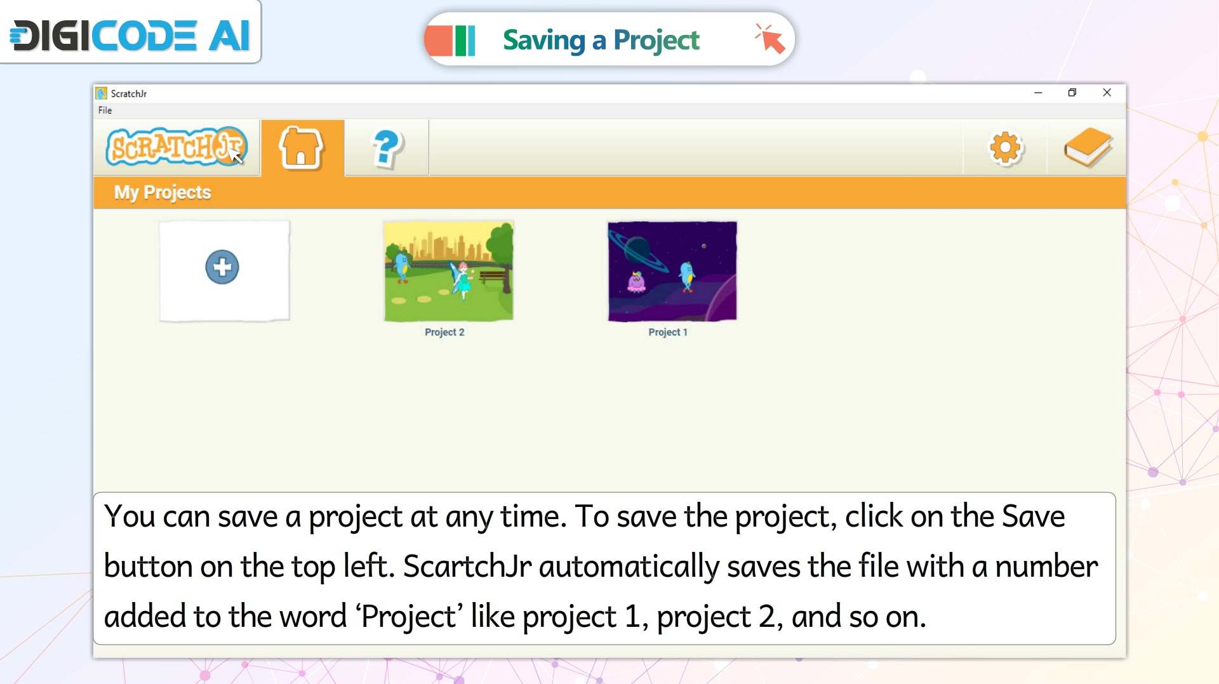1219x684 pixels.
Task: Open the Project 2 thumbnail
Action: 448,271
